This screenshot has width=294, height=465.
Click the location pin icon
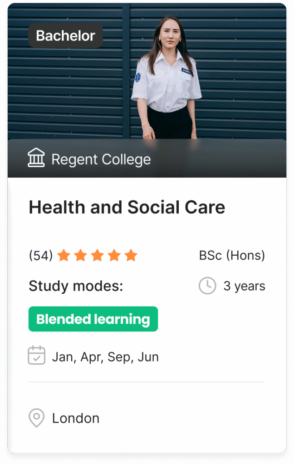36,418
